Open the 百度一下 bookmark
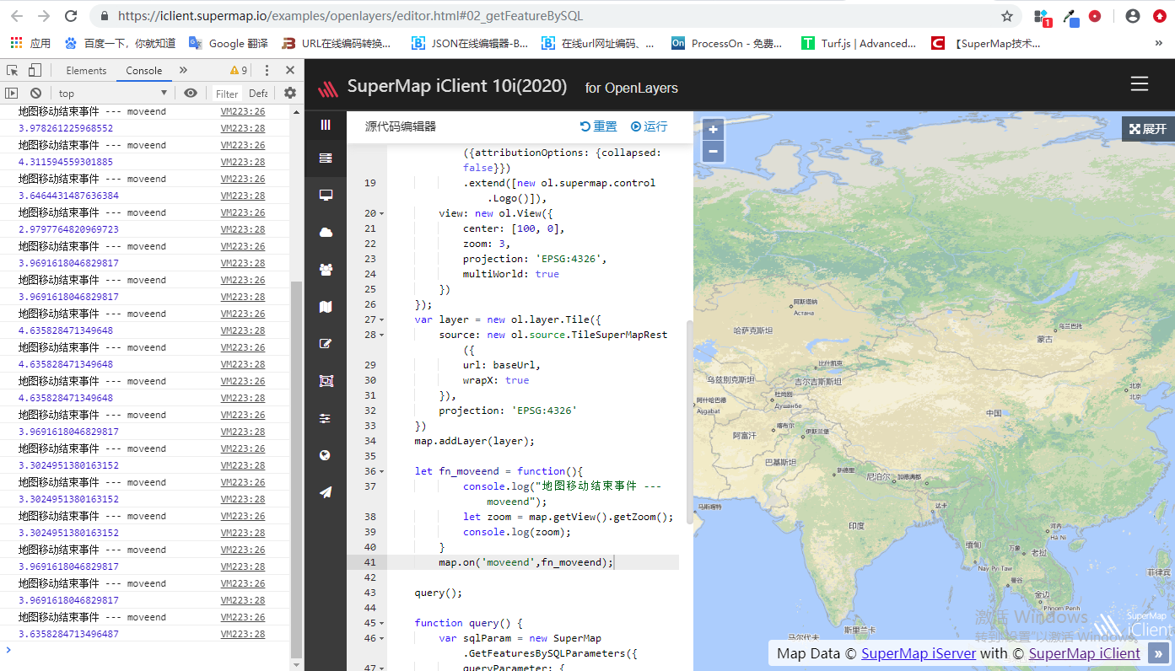 click(x=120, y=43)
